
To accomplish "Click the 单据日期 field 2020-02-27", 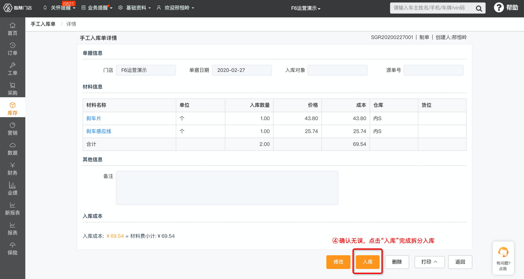I will [x=242, y=70].
